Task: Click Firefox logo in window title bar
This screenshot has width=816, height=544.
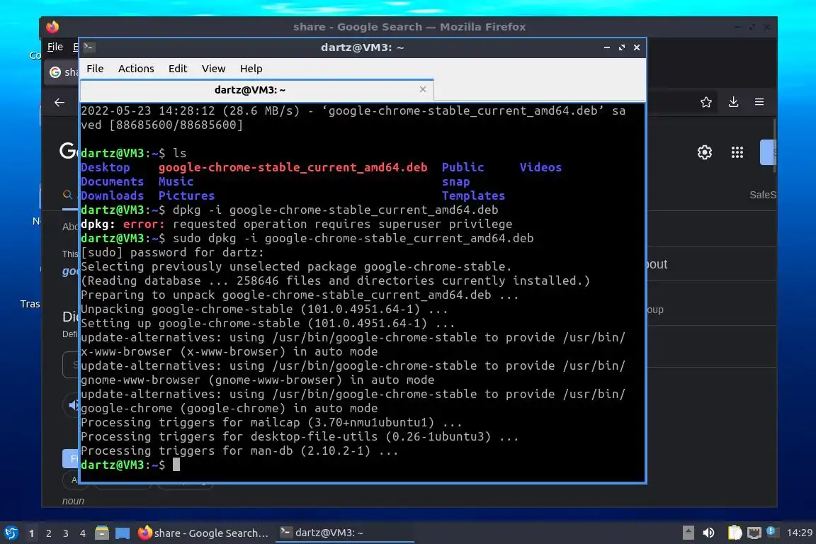Action: 52,26
